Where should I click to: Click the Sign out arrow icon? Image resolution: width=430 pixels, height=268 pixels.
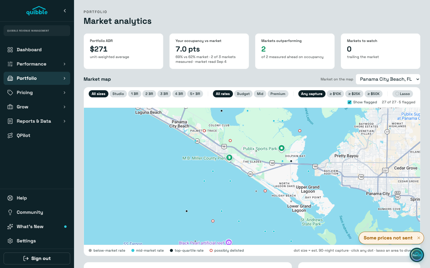tap(26, 258)
